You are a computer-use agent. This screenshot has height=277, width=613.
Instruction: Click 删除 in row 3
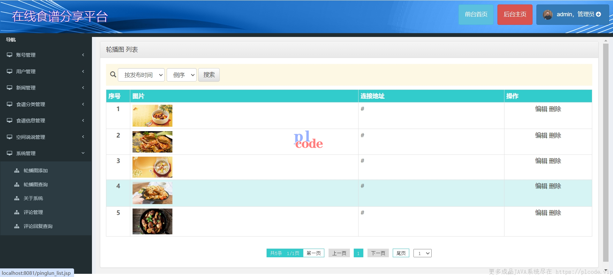pos(555,161)
